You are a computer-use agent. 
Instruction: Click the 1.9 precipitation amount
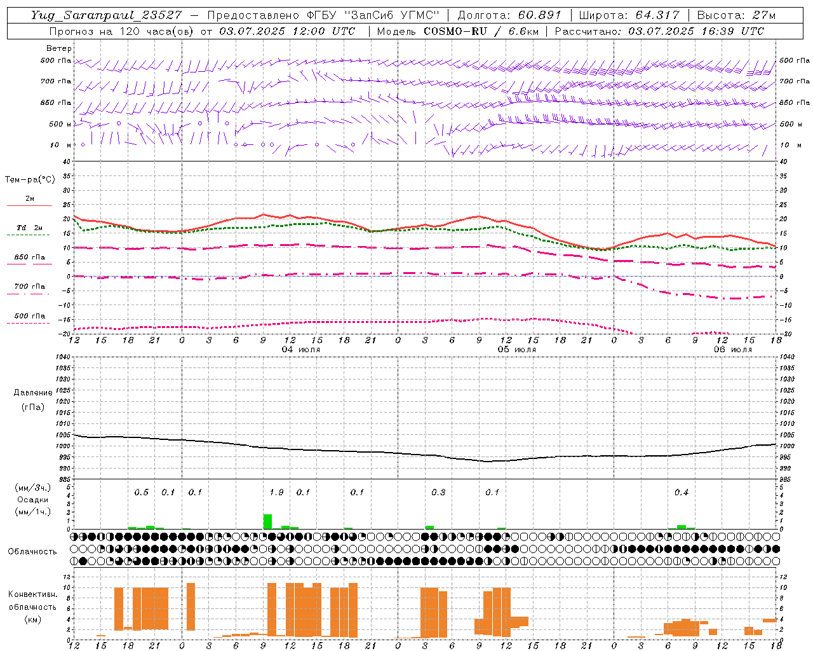point(277,492)
